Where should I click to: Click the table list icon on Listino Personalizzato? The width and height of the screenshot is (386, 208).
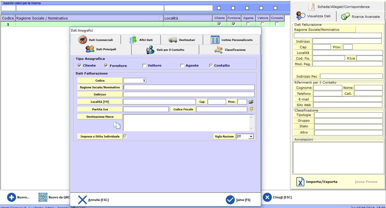tap(215, 40)
